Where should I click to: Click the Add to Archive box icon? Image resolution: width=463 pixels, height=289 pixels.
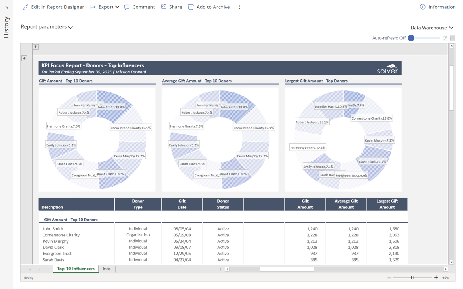pyautogui.click(x=191, y=7)
